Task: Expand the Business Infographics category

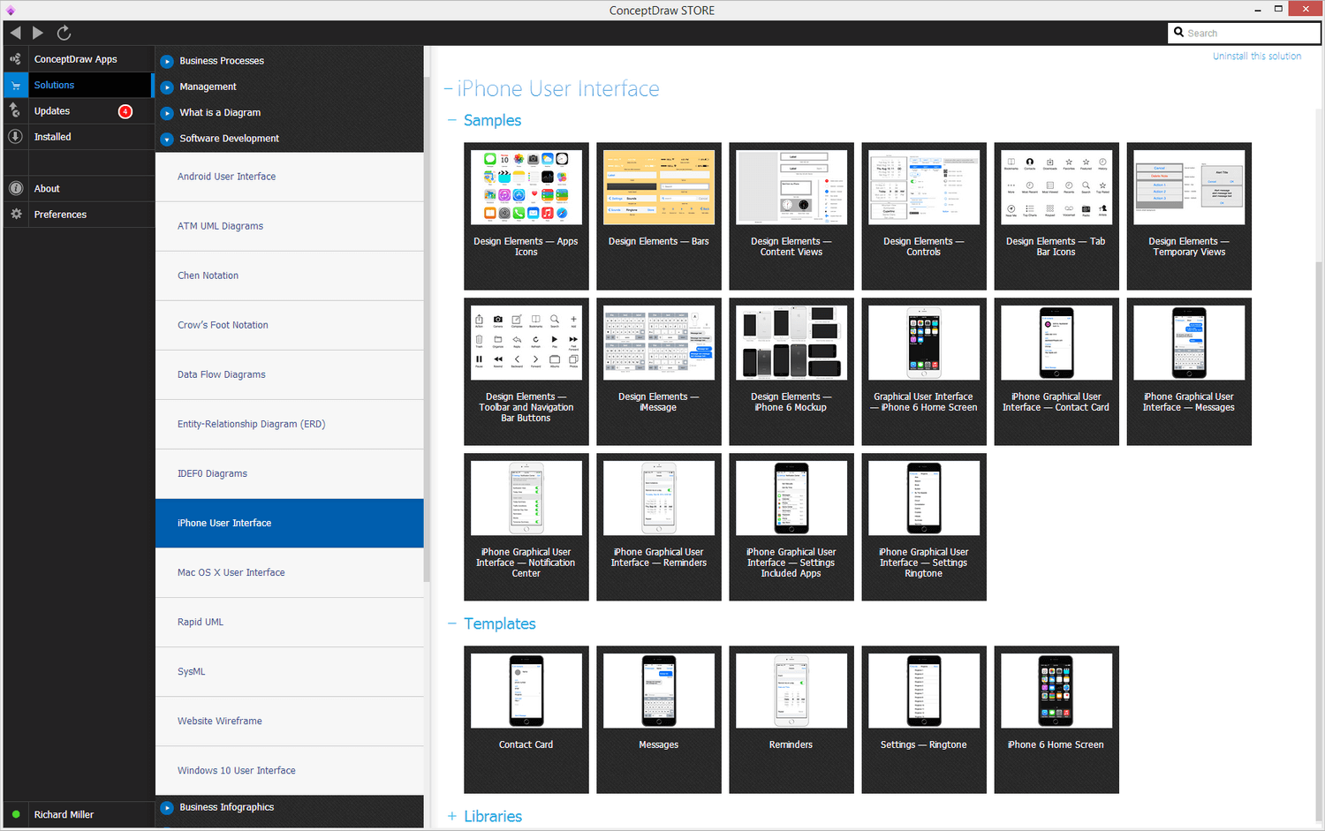Action: [167, 807]
